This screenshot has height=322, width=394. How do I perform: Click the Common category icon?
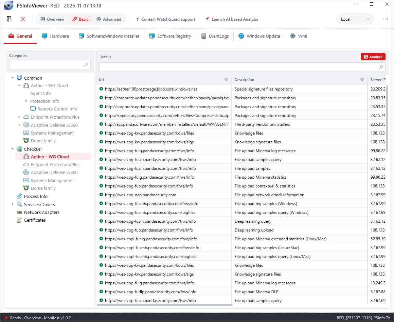click(19, 78)
